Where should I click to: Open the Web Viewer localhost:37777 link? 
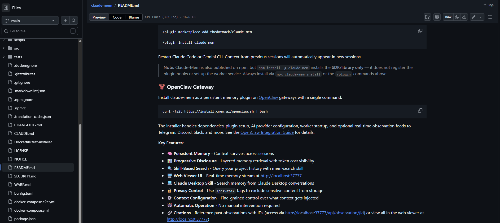tap(281, 176)
